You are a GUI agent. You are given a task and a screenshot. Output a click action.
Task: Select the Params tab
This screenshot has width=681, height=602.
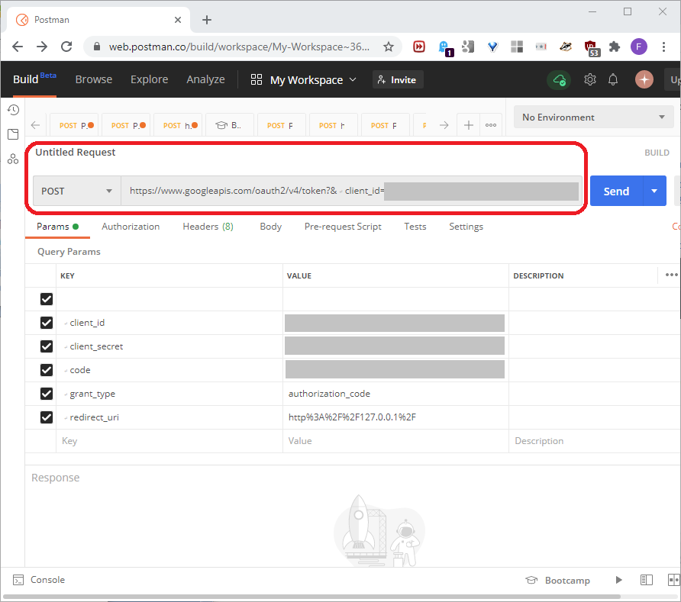57,227
